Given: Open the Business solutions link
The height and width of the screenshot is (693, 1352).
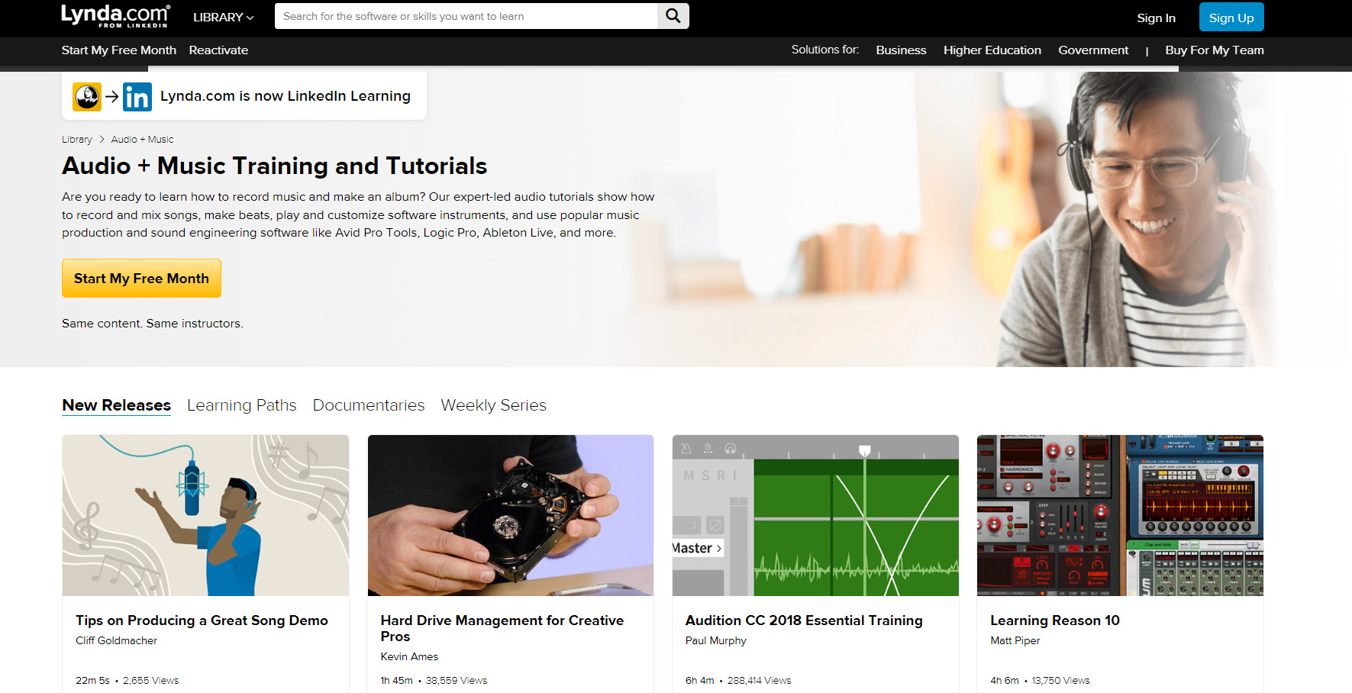Looking at the screenshot, I should 901,50.
